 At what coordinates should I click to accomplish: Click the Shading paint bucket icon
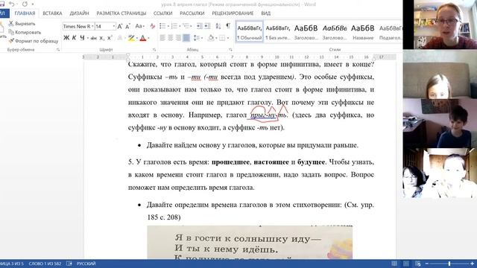tap(211, 38)
